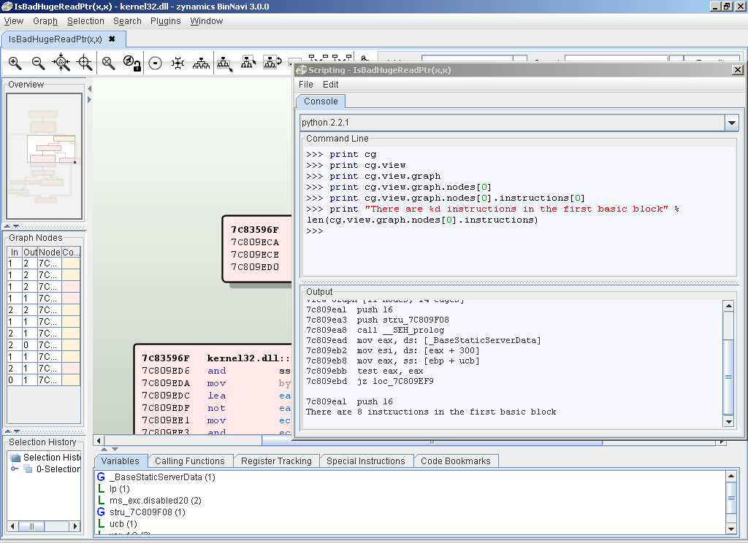This screenshot has width=748, height=543.
Task: Collapse left panel with left-pointing arrow
Action: (x=89, y=88)
